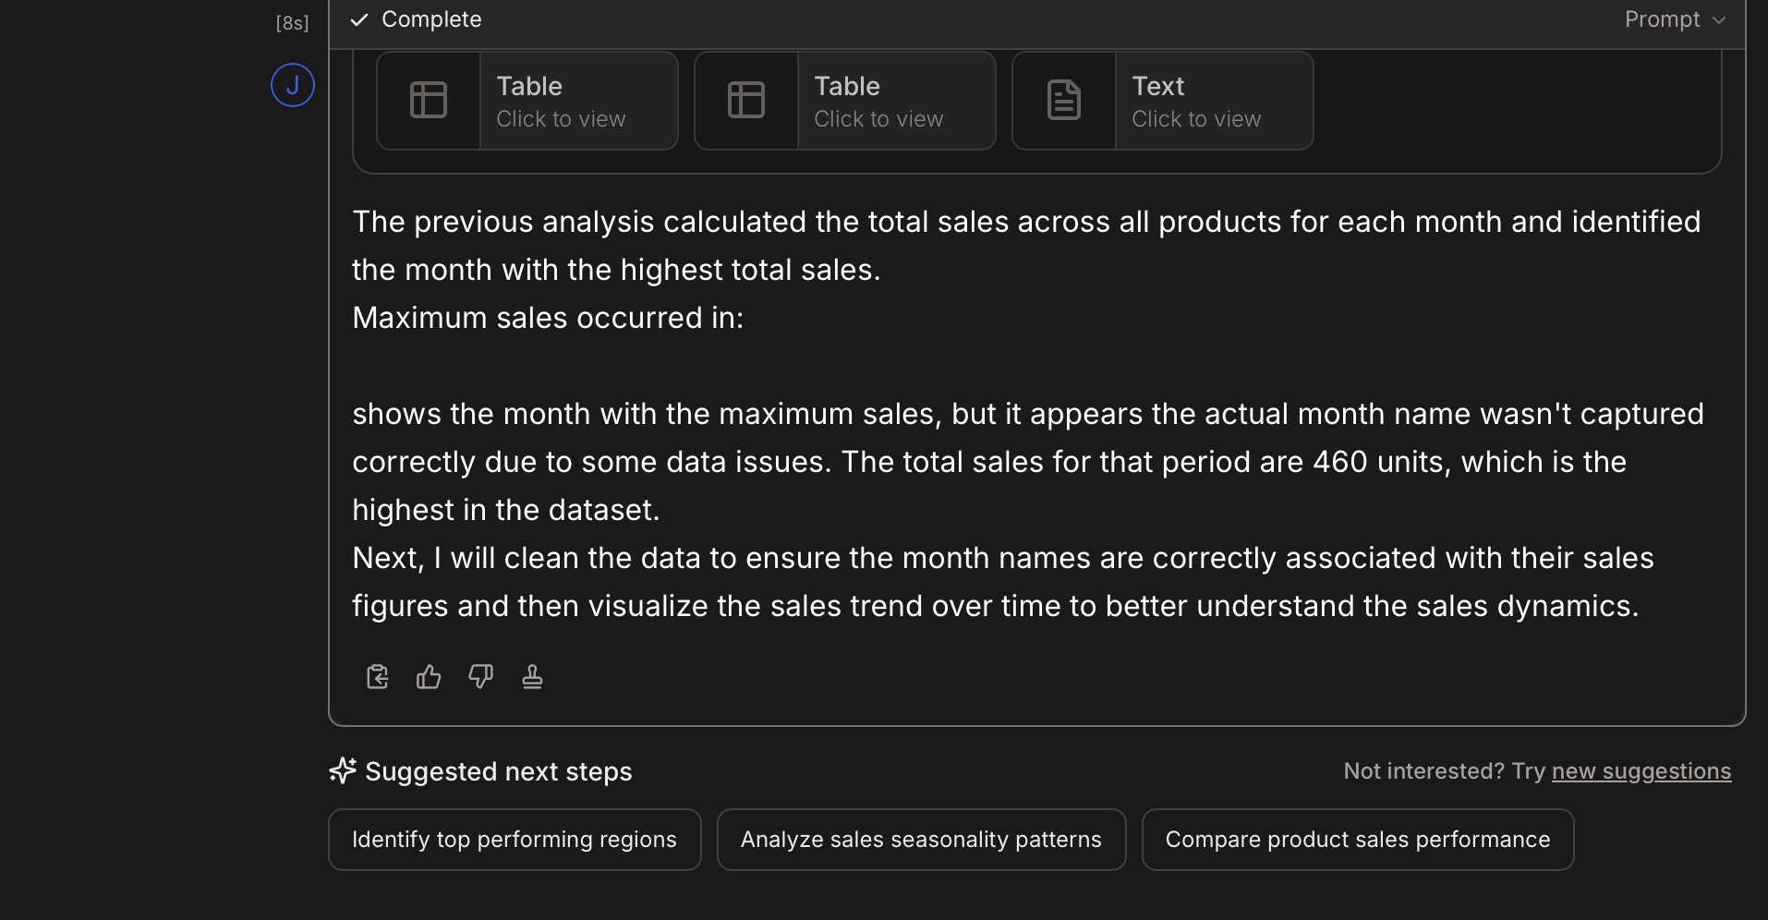Click the new suggestions link

1641,771
